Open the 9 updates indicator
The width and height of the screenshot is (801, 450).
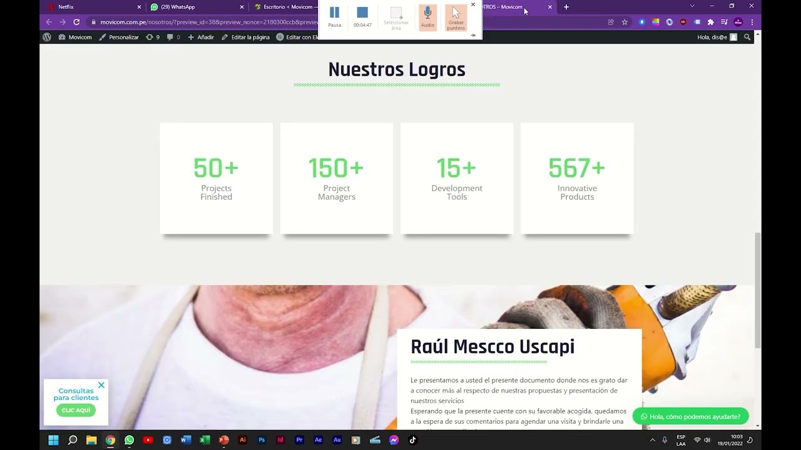pos(153,37)
